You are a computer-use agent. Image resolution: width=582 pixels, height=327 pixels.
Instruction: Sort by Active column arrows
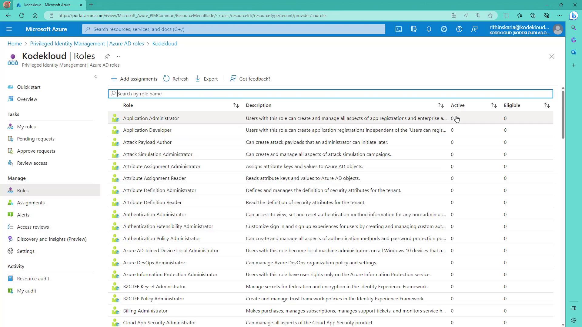coord(493,105)
